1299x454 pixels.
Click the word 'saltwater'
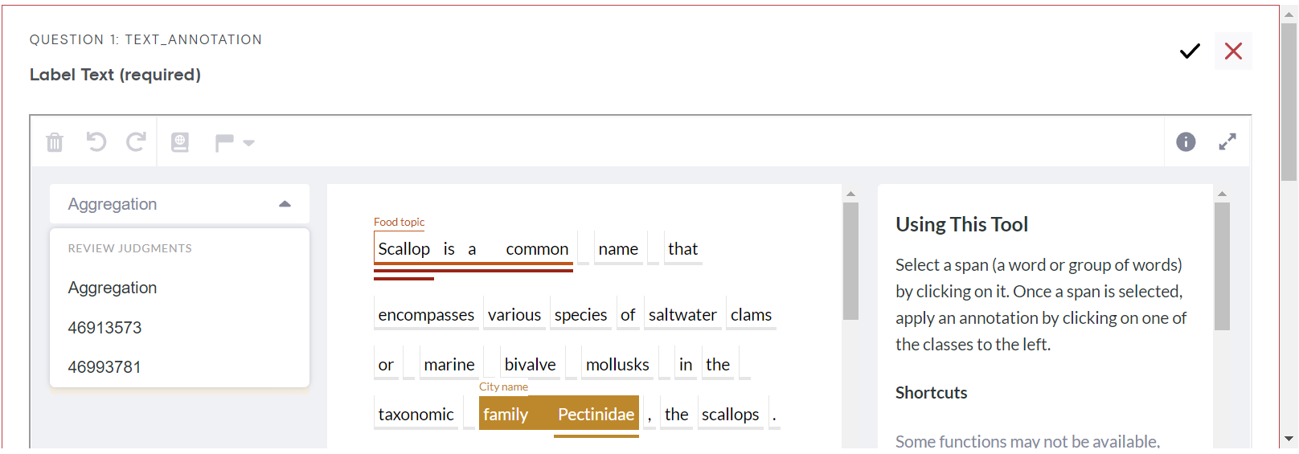(x=682, y=315)
